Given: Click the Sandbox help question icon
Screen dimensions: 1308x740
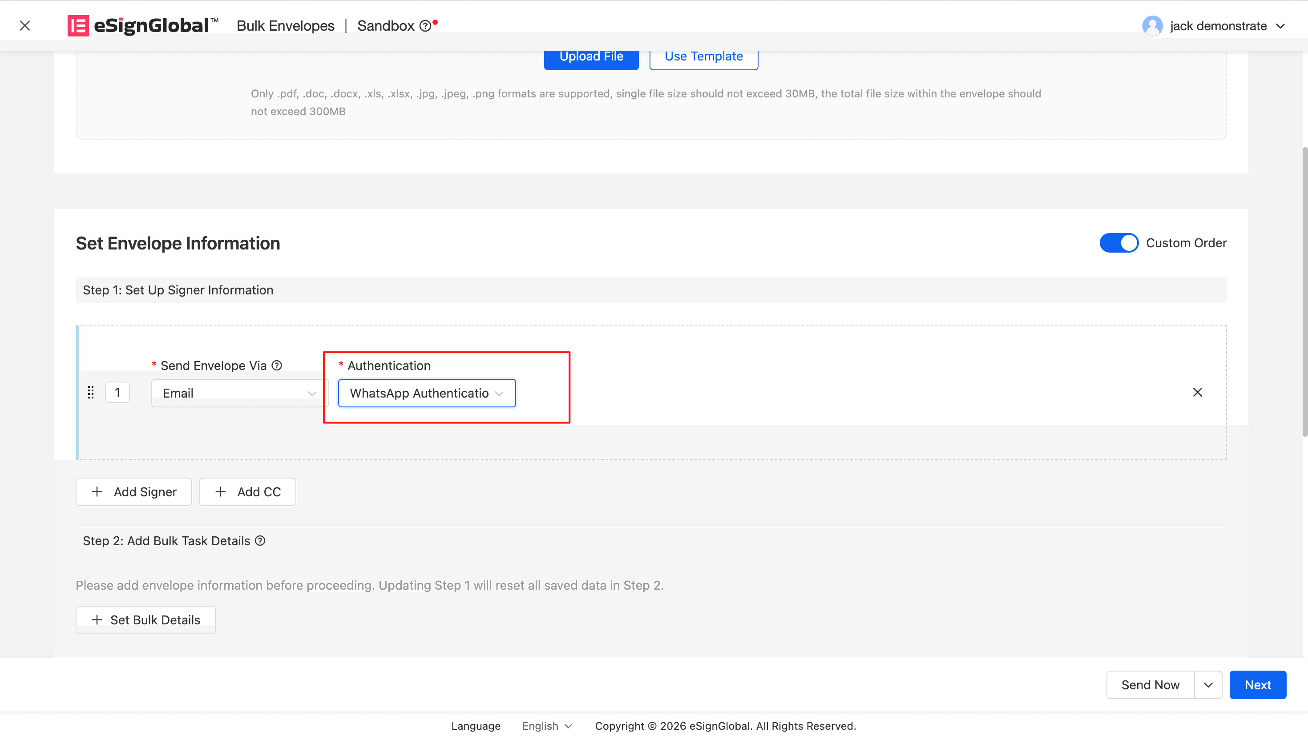Looking at the screenshot, I should click(425, 26).
